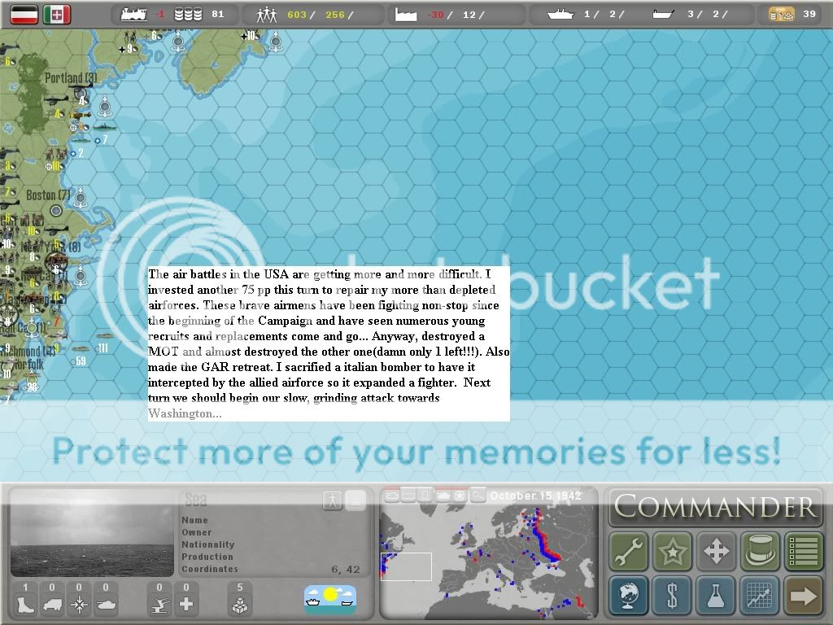Click the Boston (7) city label
This screenshot has width=833, height=625.
[x=48, y=195]
